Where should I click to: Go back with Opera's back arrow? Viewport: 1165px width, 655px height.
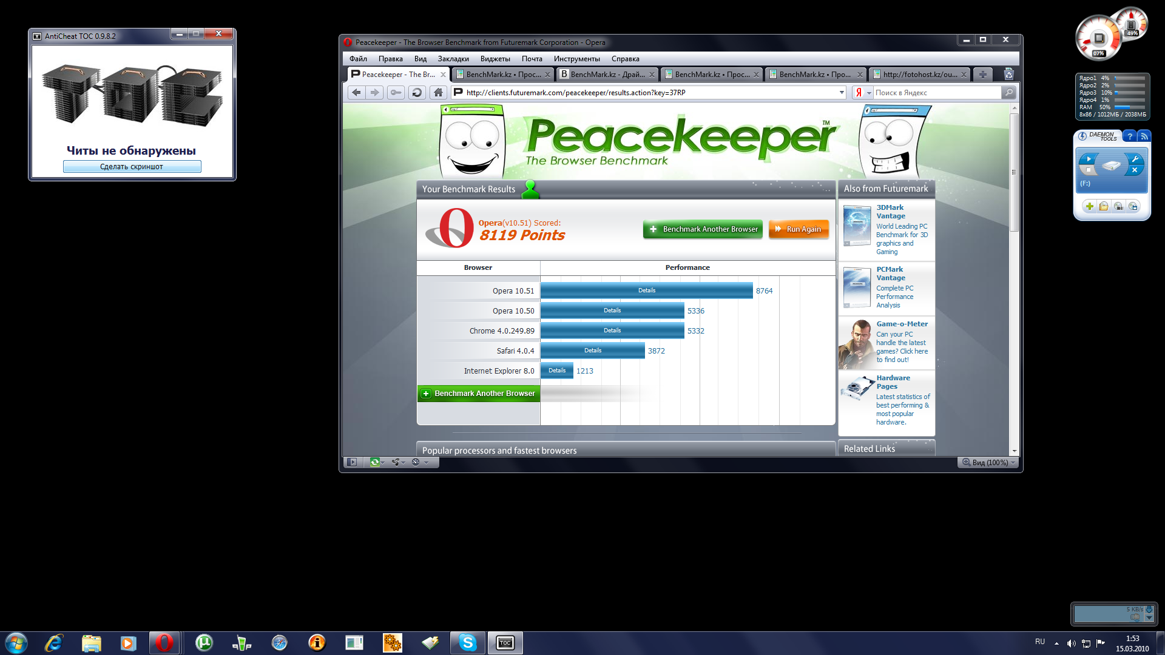coord(357,92)
